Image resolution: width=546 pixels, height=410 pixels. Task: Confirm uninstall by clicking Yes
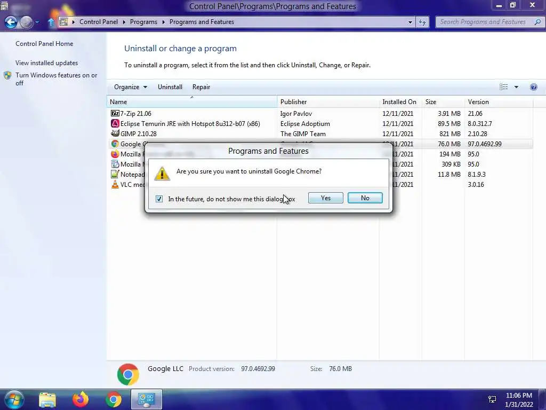click(x=325, y=198)
